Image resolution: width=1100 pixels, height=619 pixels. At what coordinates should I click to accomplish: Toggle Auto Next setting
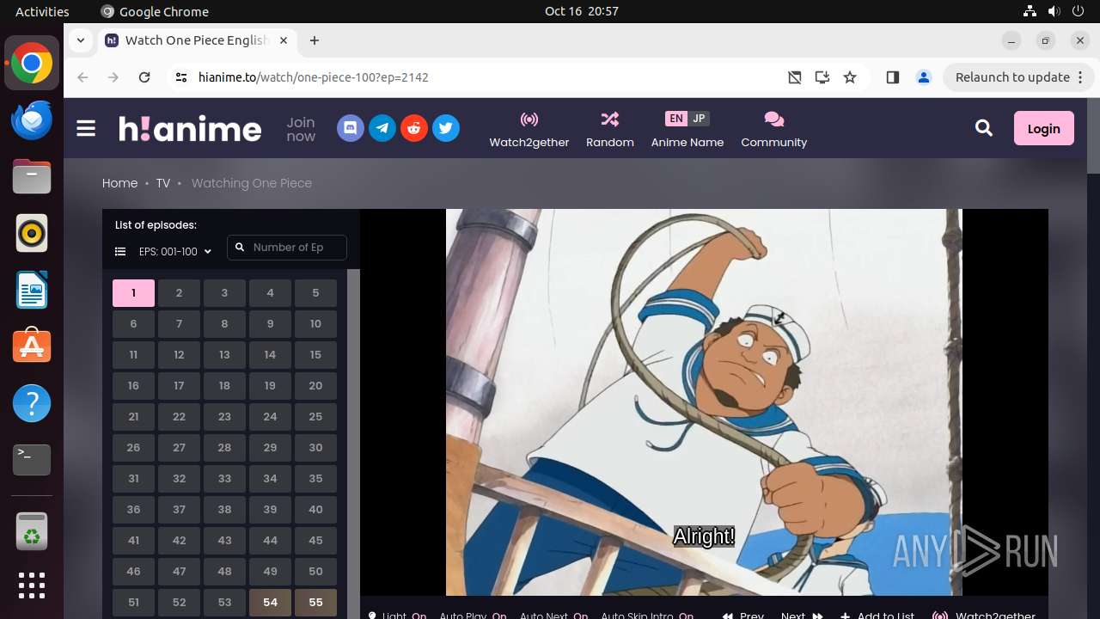click(554, 615)
